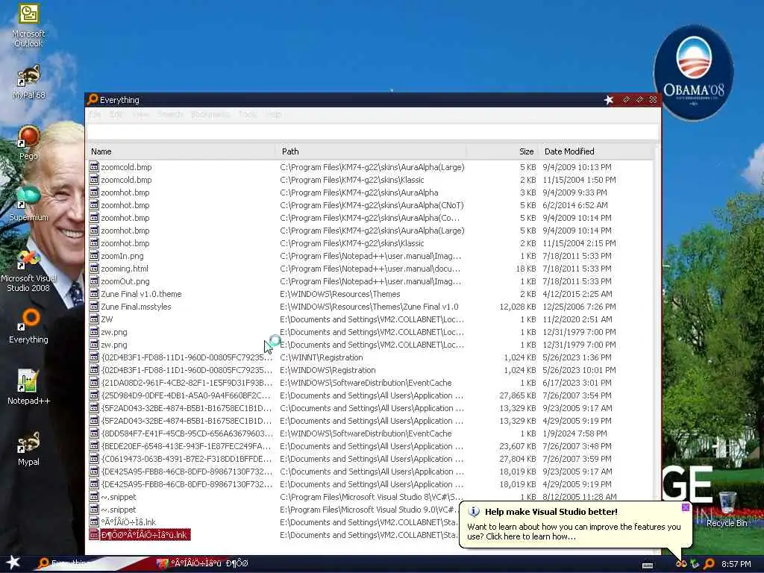Click date cell 1/9/2024 7:58 PM

pos(575,433)
